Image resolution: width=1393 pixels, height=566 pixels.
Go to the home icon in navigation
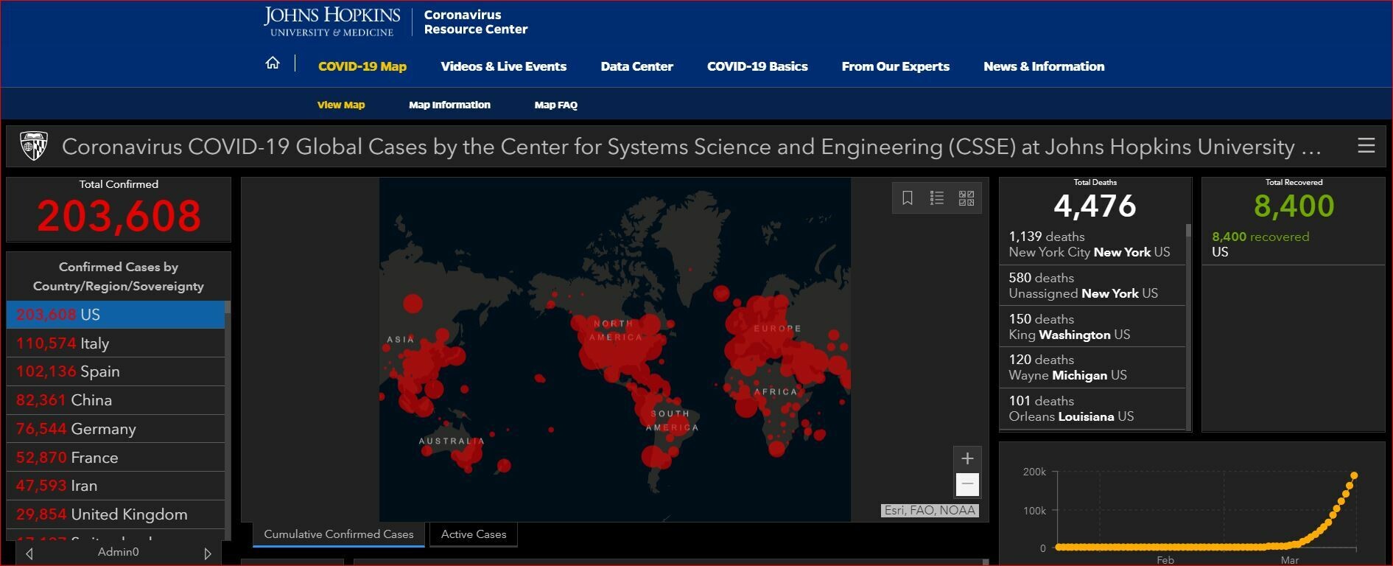[273, 63]
